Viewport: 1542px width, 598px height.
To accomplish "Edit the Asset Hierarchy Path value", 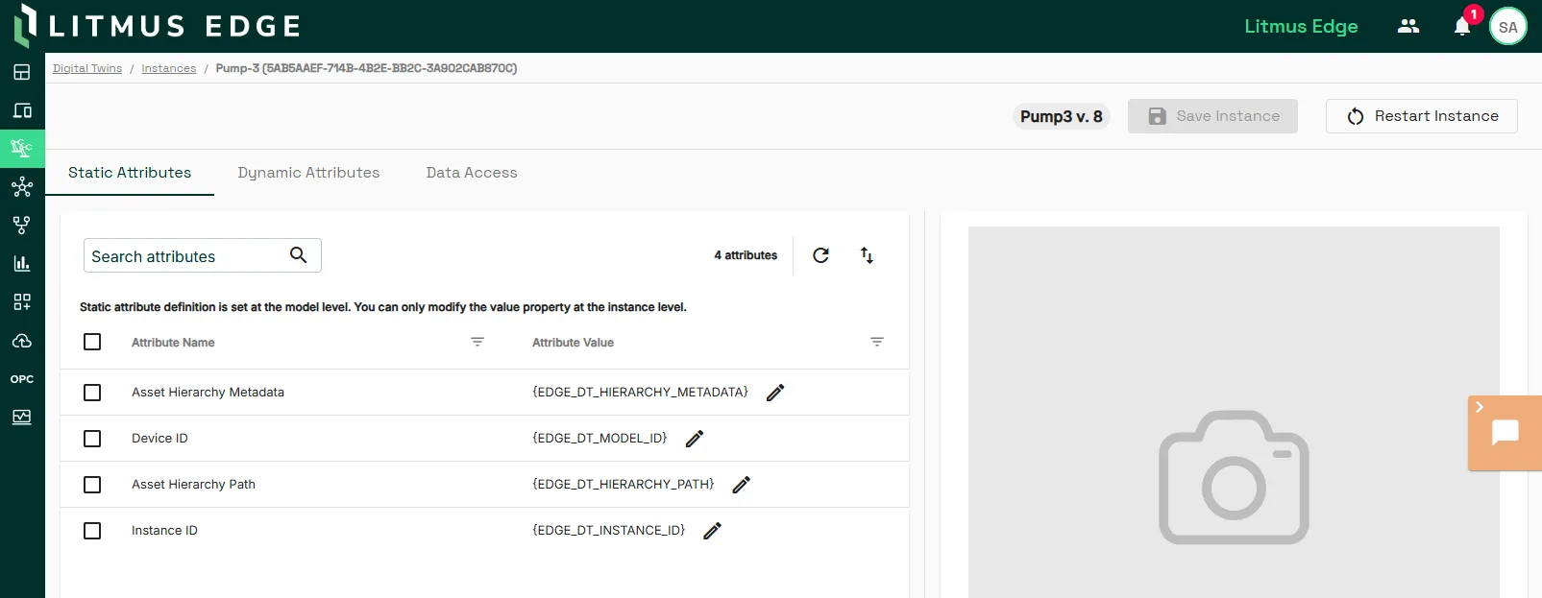I will (x=741, y=485).
